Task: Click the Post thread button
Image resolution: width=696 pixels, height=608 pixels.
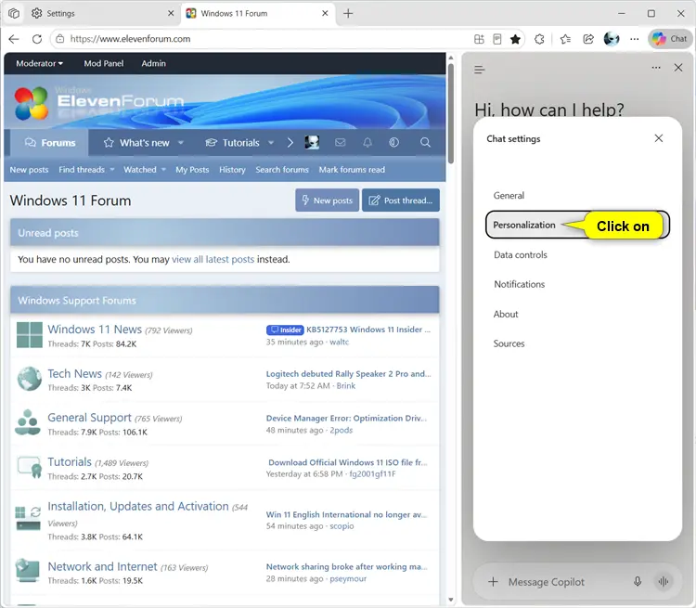Action: pyautogui.click(x=400, y=201)
